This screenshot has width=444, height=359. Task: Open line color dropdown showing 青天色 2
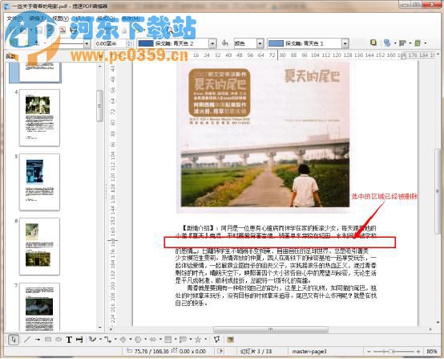click(x=212, y=43)
